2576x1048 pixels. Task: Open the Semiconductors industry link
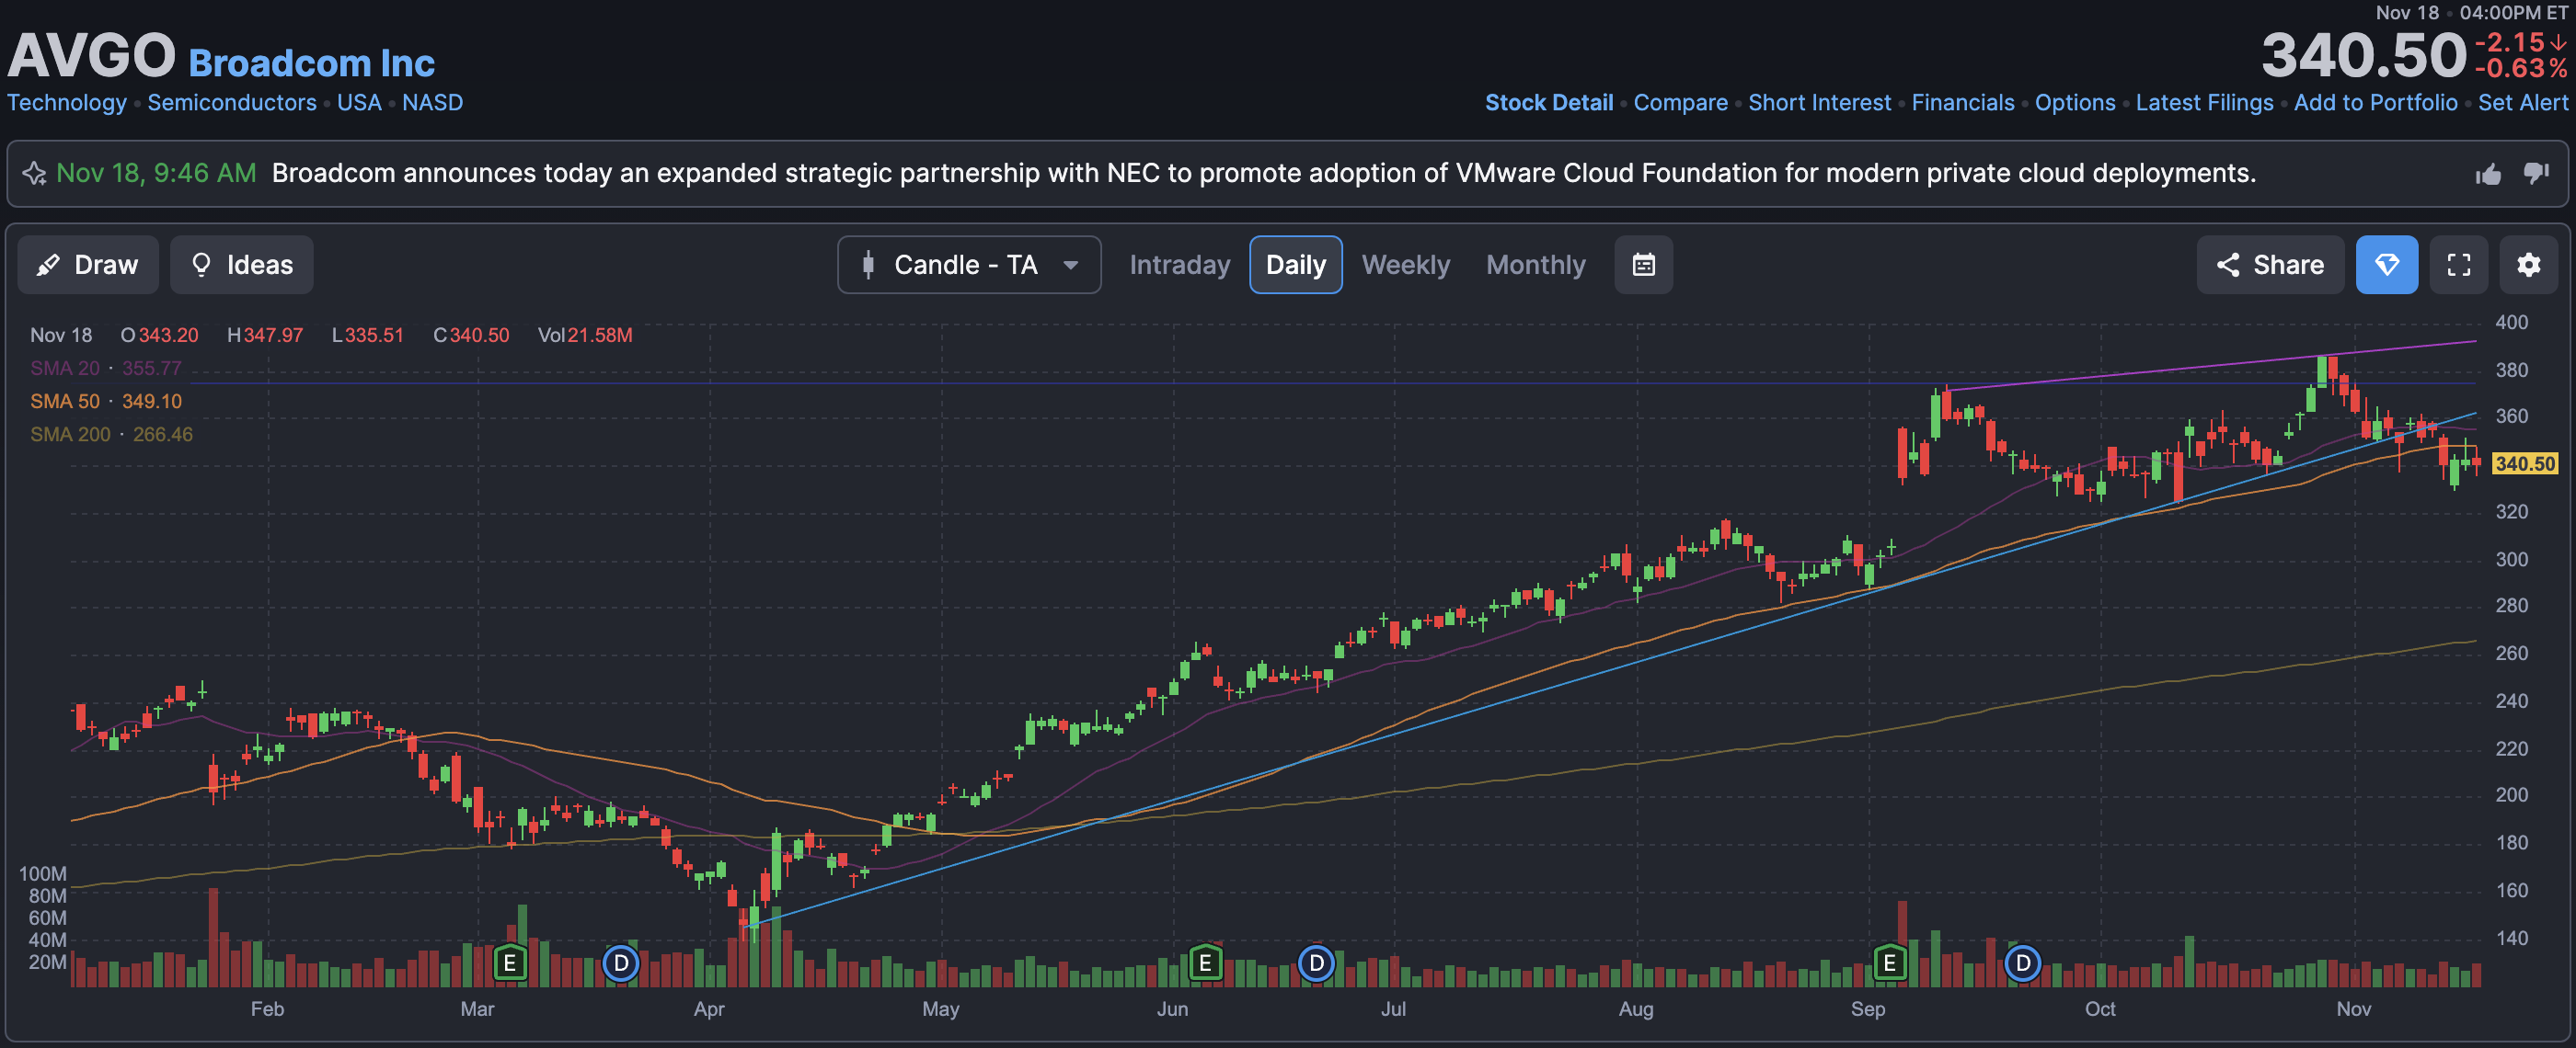(x=231, y=103)
